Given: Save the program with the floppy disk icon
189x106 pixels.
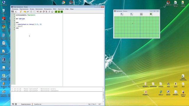Looking at the screenshot, I should tap(12, 12).
